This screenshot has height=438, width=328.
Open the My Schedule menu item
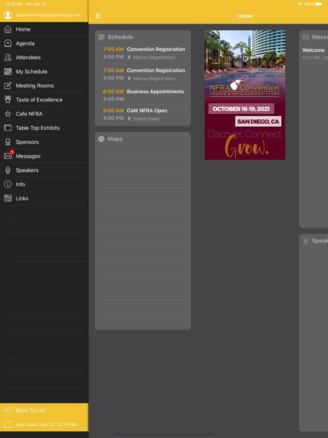pos(44,71)
